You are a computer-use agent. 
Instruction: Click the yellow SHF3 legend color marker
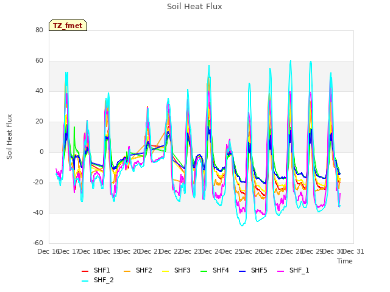pos(165,271)
